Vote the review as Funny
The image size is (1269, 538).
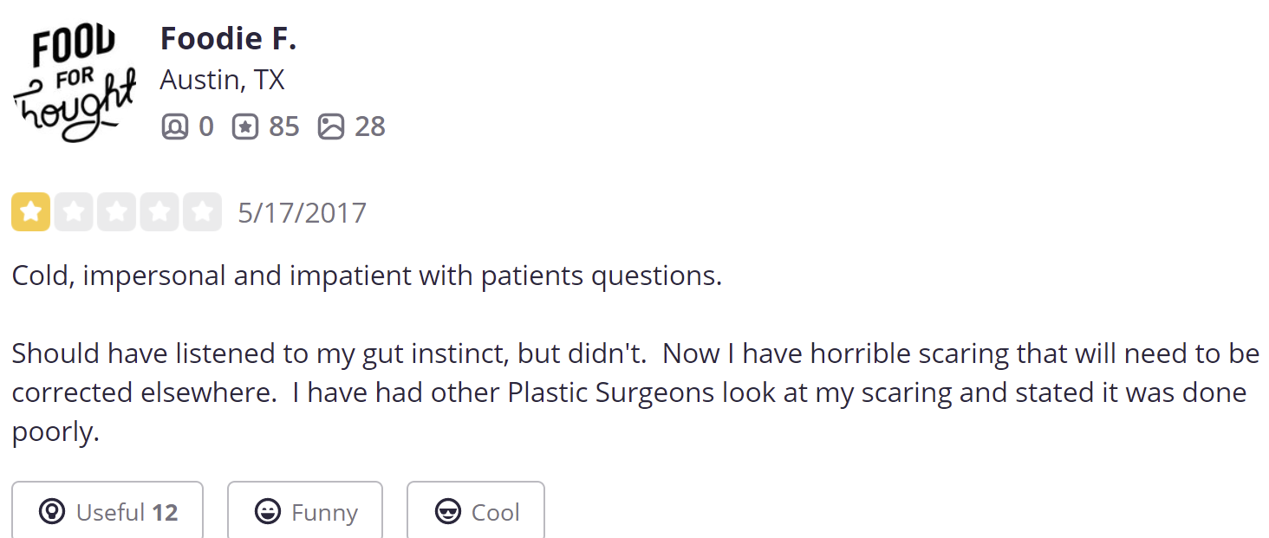click(305, 512)
